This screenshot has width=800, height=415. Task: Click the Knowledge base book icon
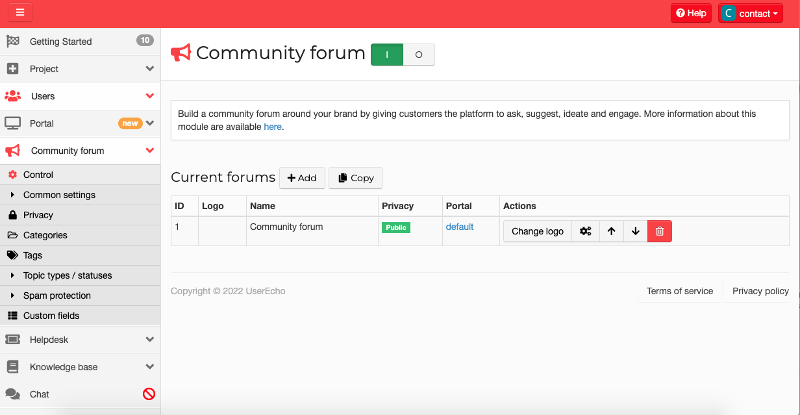[x=12, y=367]
